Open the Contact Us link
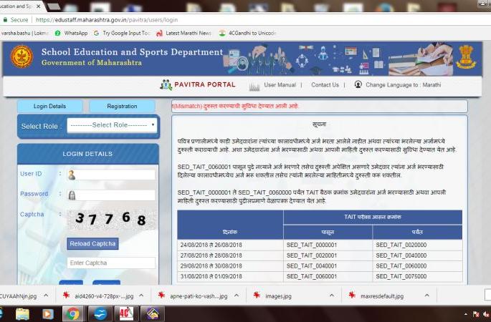This screenshot has height=322, width=491. click(x=325, y=84)
